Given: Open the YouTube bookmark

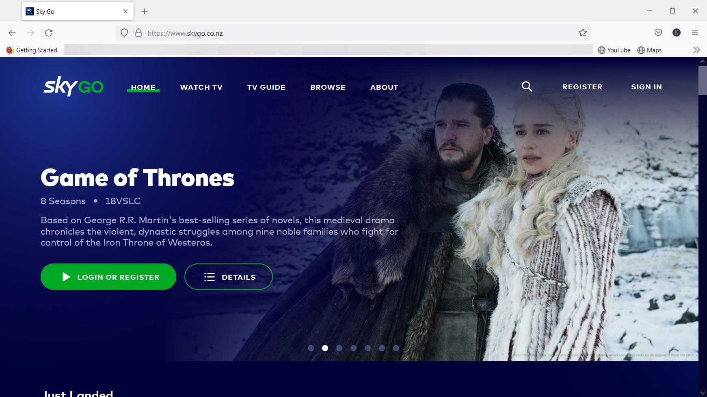Looking at the screenshot, I should tap(614, 50).
